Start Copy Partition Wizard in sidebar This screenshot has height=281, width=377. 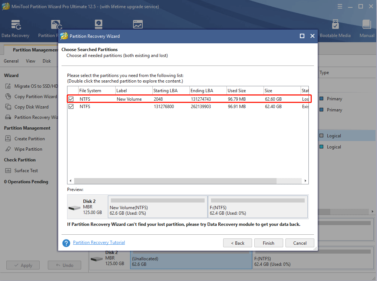[x=31, y=96]
